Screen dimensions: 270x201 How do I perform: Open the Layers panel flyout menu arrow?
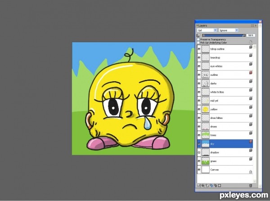pyautogui.click(x=256, y=26)
